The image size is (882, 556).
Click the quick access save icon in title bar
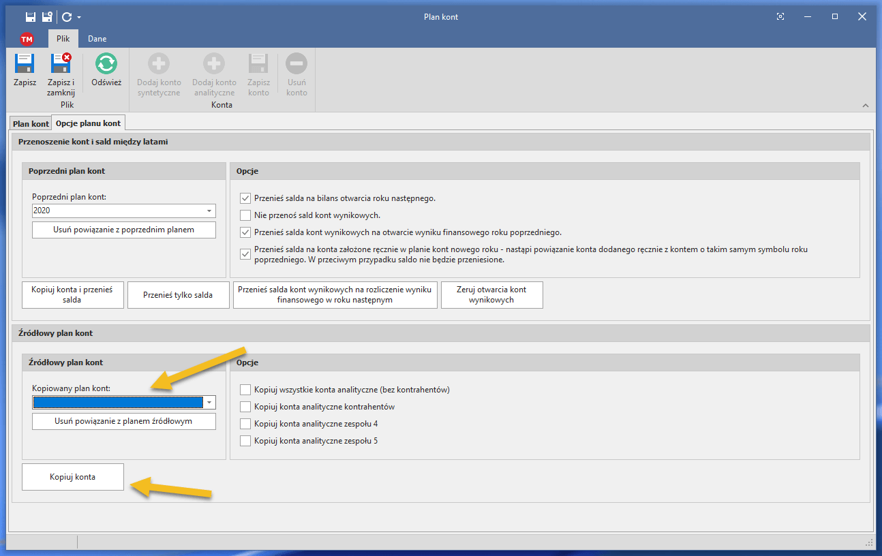(x=31, y=17)
